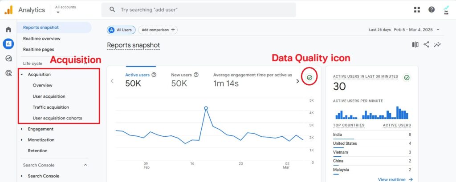Follow the View realtime link
The image size is (456, 182).
(395, 179)
